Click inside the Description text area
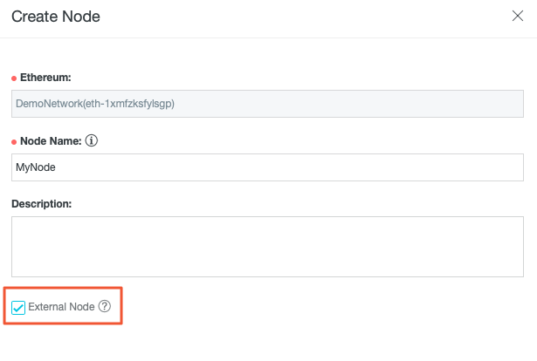Image resolution: width=537 pixels, height=361 pixels. tap(267, 247)
